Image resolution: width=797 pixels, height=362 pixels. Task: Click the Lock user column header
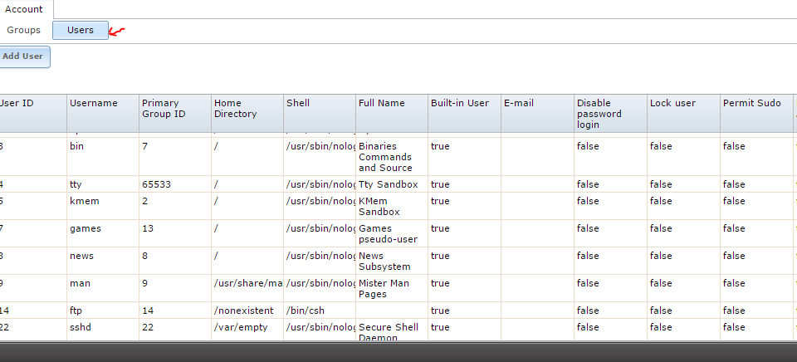pos(672,103)
